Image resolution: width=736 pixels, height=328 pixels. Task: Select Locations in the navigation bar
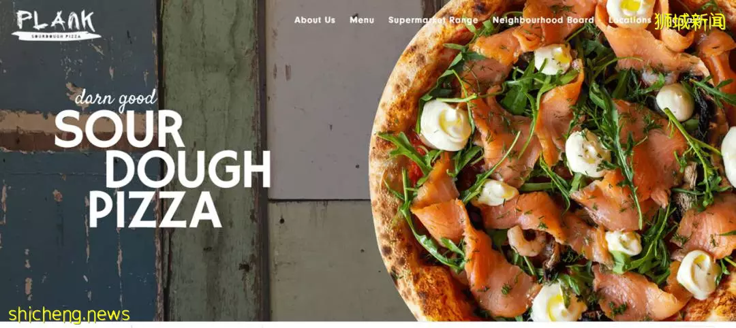pyautogui.click(x=630, y=20)
